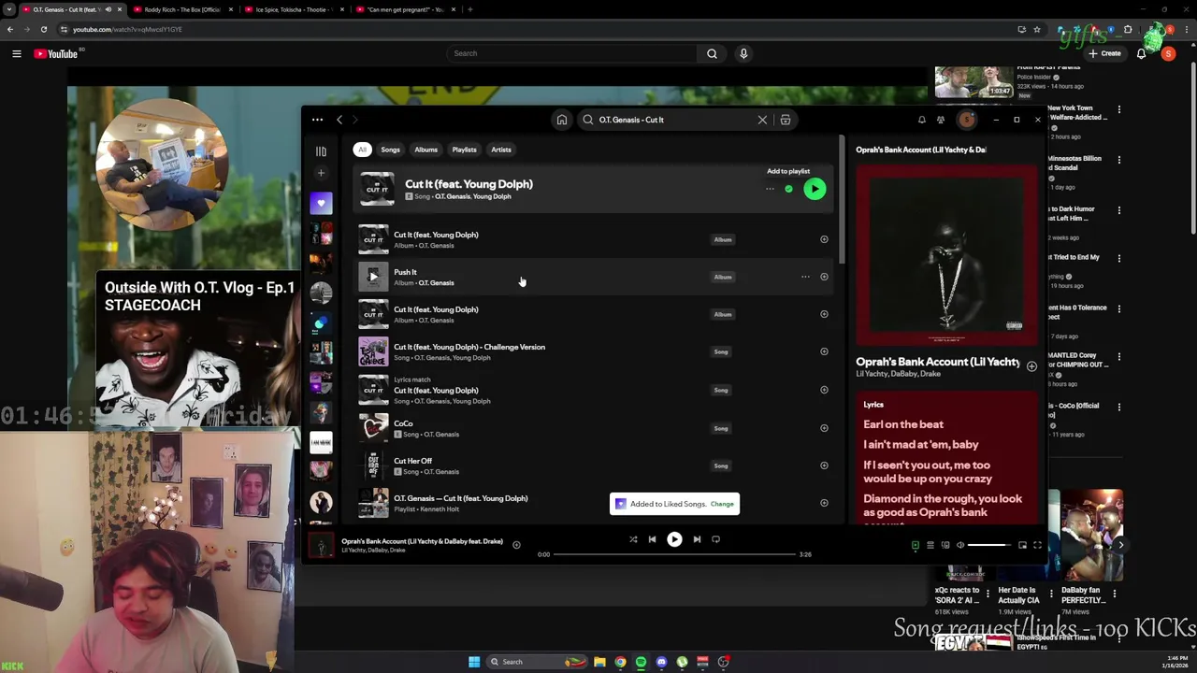The image size is (1197, 673).
Task: Open more options for top result
Action: tap(770, 189)
